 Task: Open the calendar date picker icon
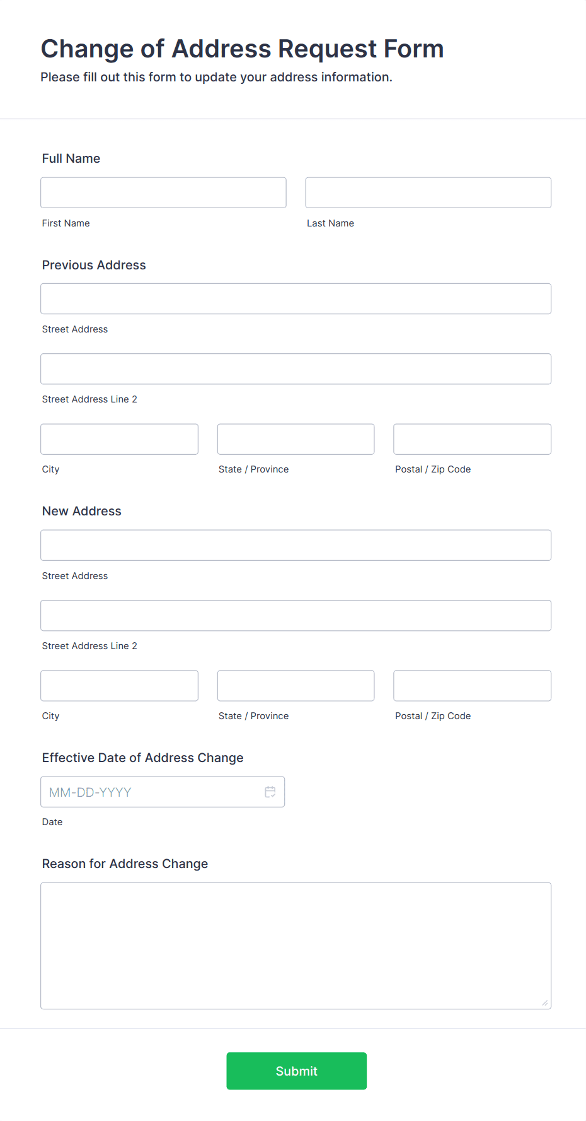[x=270, y=792]
